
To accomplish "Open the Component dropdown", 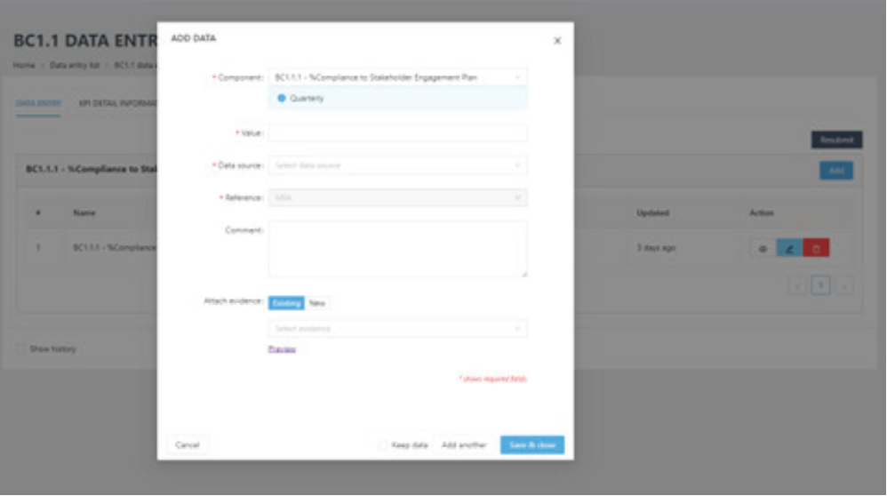I will click(x=397, y=77).
